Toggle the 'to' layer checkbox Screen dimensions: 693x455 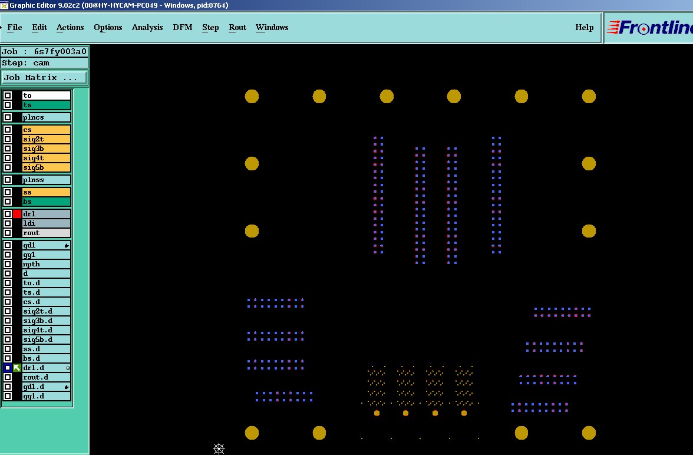8,95
